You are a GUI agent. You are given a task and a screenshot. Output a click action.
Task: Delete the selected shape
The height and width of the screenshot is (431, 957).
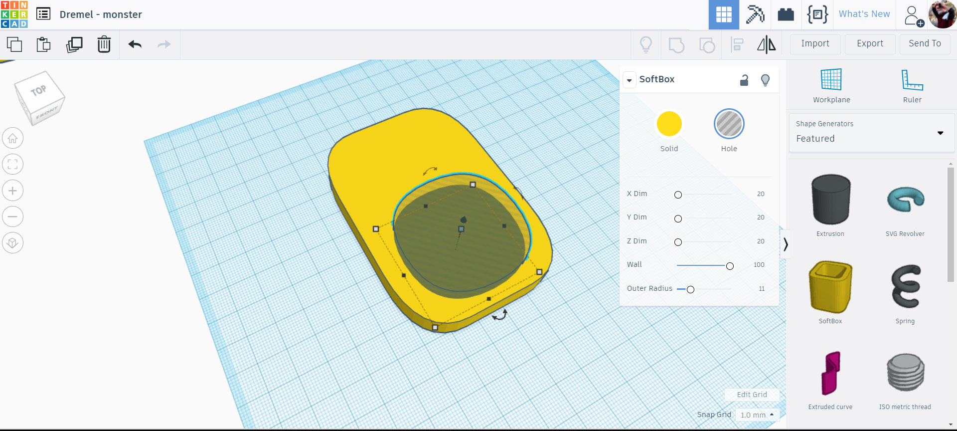[104, 44]
